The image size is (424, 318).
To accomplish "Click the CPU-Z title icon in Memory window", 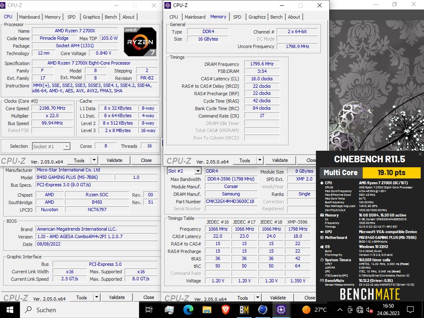I will (x=168, y=5).
